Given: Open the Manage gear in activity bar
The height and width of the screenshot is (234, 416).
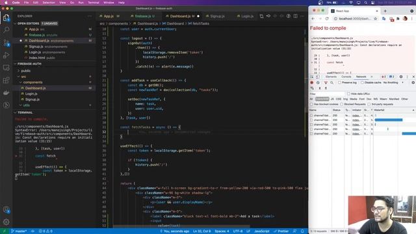Looking at the screenshot, I should [6, 222].
